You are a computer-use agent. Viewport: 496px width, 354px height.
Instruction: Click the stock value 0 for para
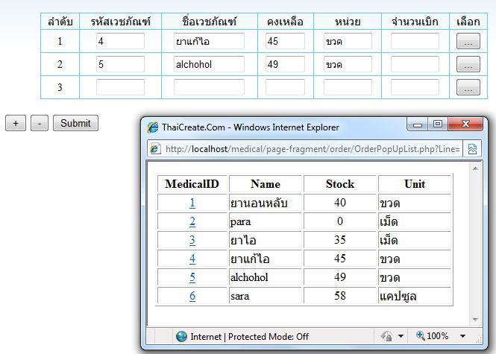point(340,221)
